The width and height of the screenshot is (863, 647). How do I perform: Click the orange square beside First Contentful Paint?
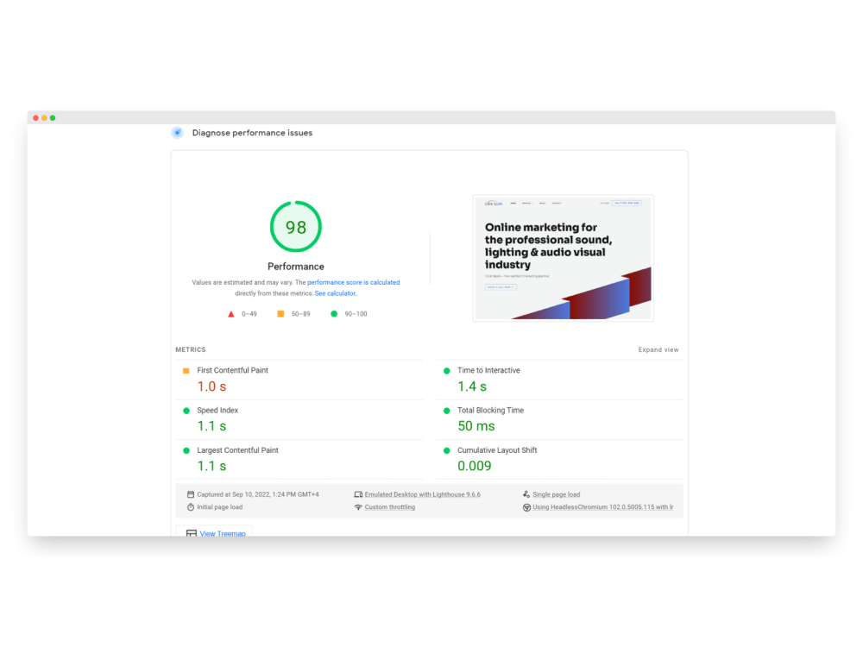pyautogui.click(x=186, y=371)
